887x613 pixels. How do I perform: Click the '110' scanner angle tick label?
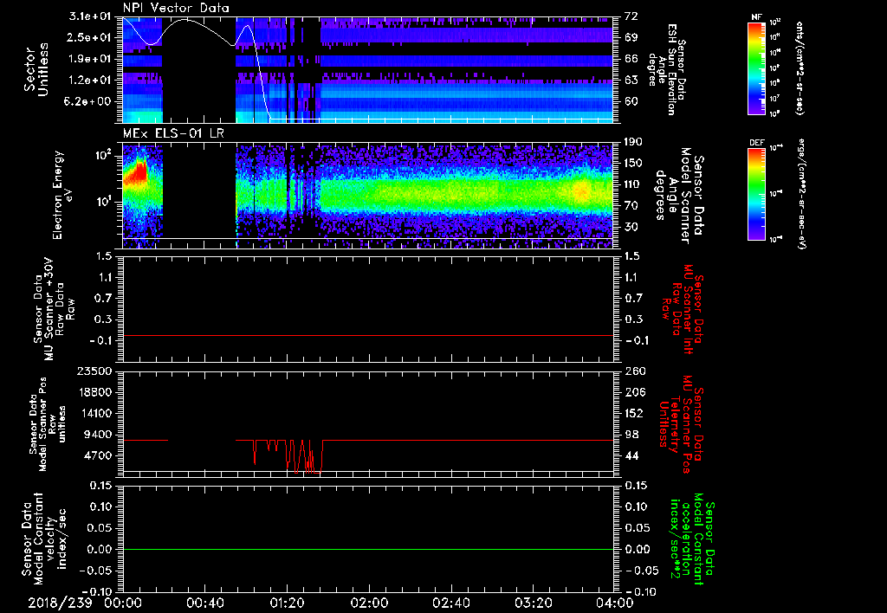[633, 184]
